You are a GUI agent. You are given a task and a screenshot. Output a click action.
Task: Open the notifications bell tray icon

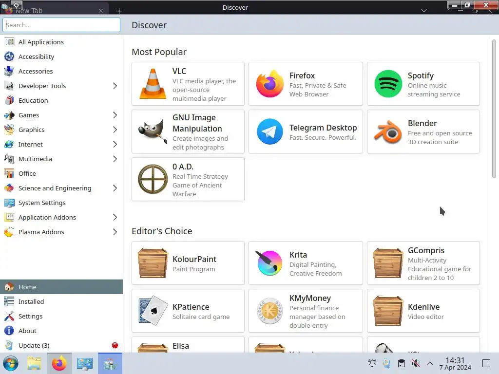click(372, 363)
